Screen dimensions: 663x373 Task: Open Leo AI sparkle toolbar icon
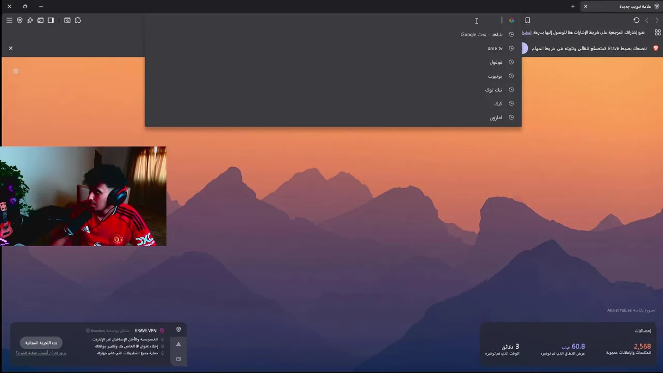click(x=30, y=20)
